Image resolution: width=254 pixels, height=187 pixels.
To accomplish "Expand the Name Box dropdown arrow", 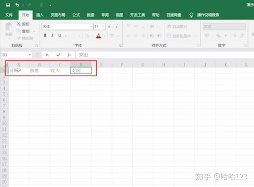I will pyautogui.click(x=30, y=55).
